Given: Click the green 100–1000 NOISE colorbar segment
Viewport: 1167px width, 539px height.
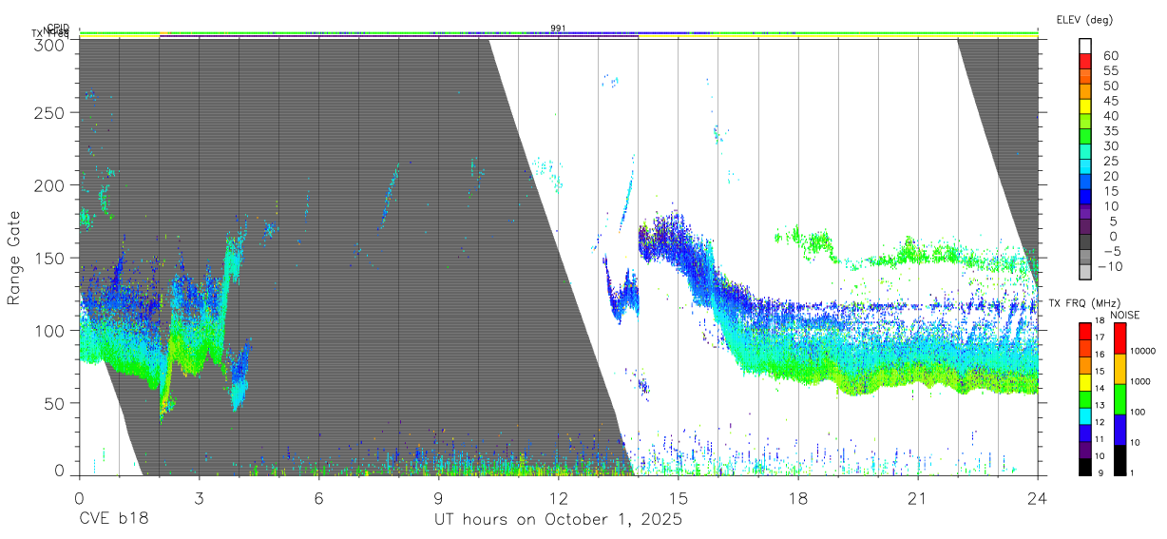Looking at the screenshot, I should click(x=1120, y=398).
